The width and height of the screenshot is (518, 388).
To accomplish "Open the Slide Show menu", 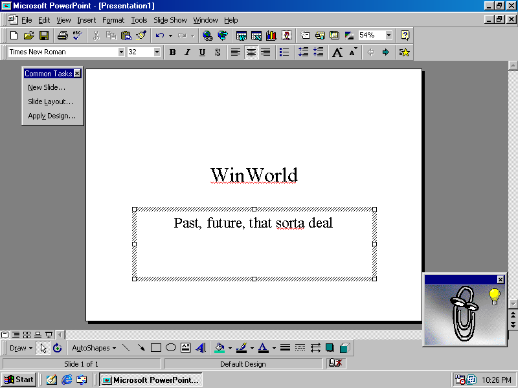I will [x=170, y=20].
